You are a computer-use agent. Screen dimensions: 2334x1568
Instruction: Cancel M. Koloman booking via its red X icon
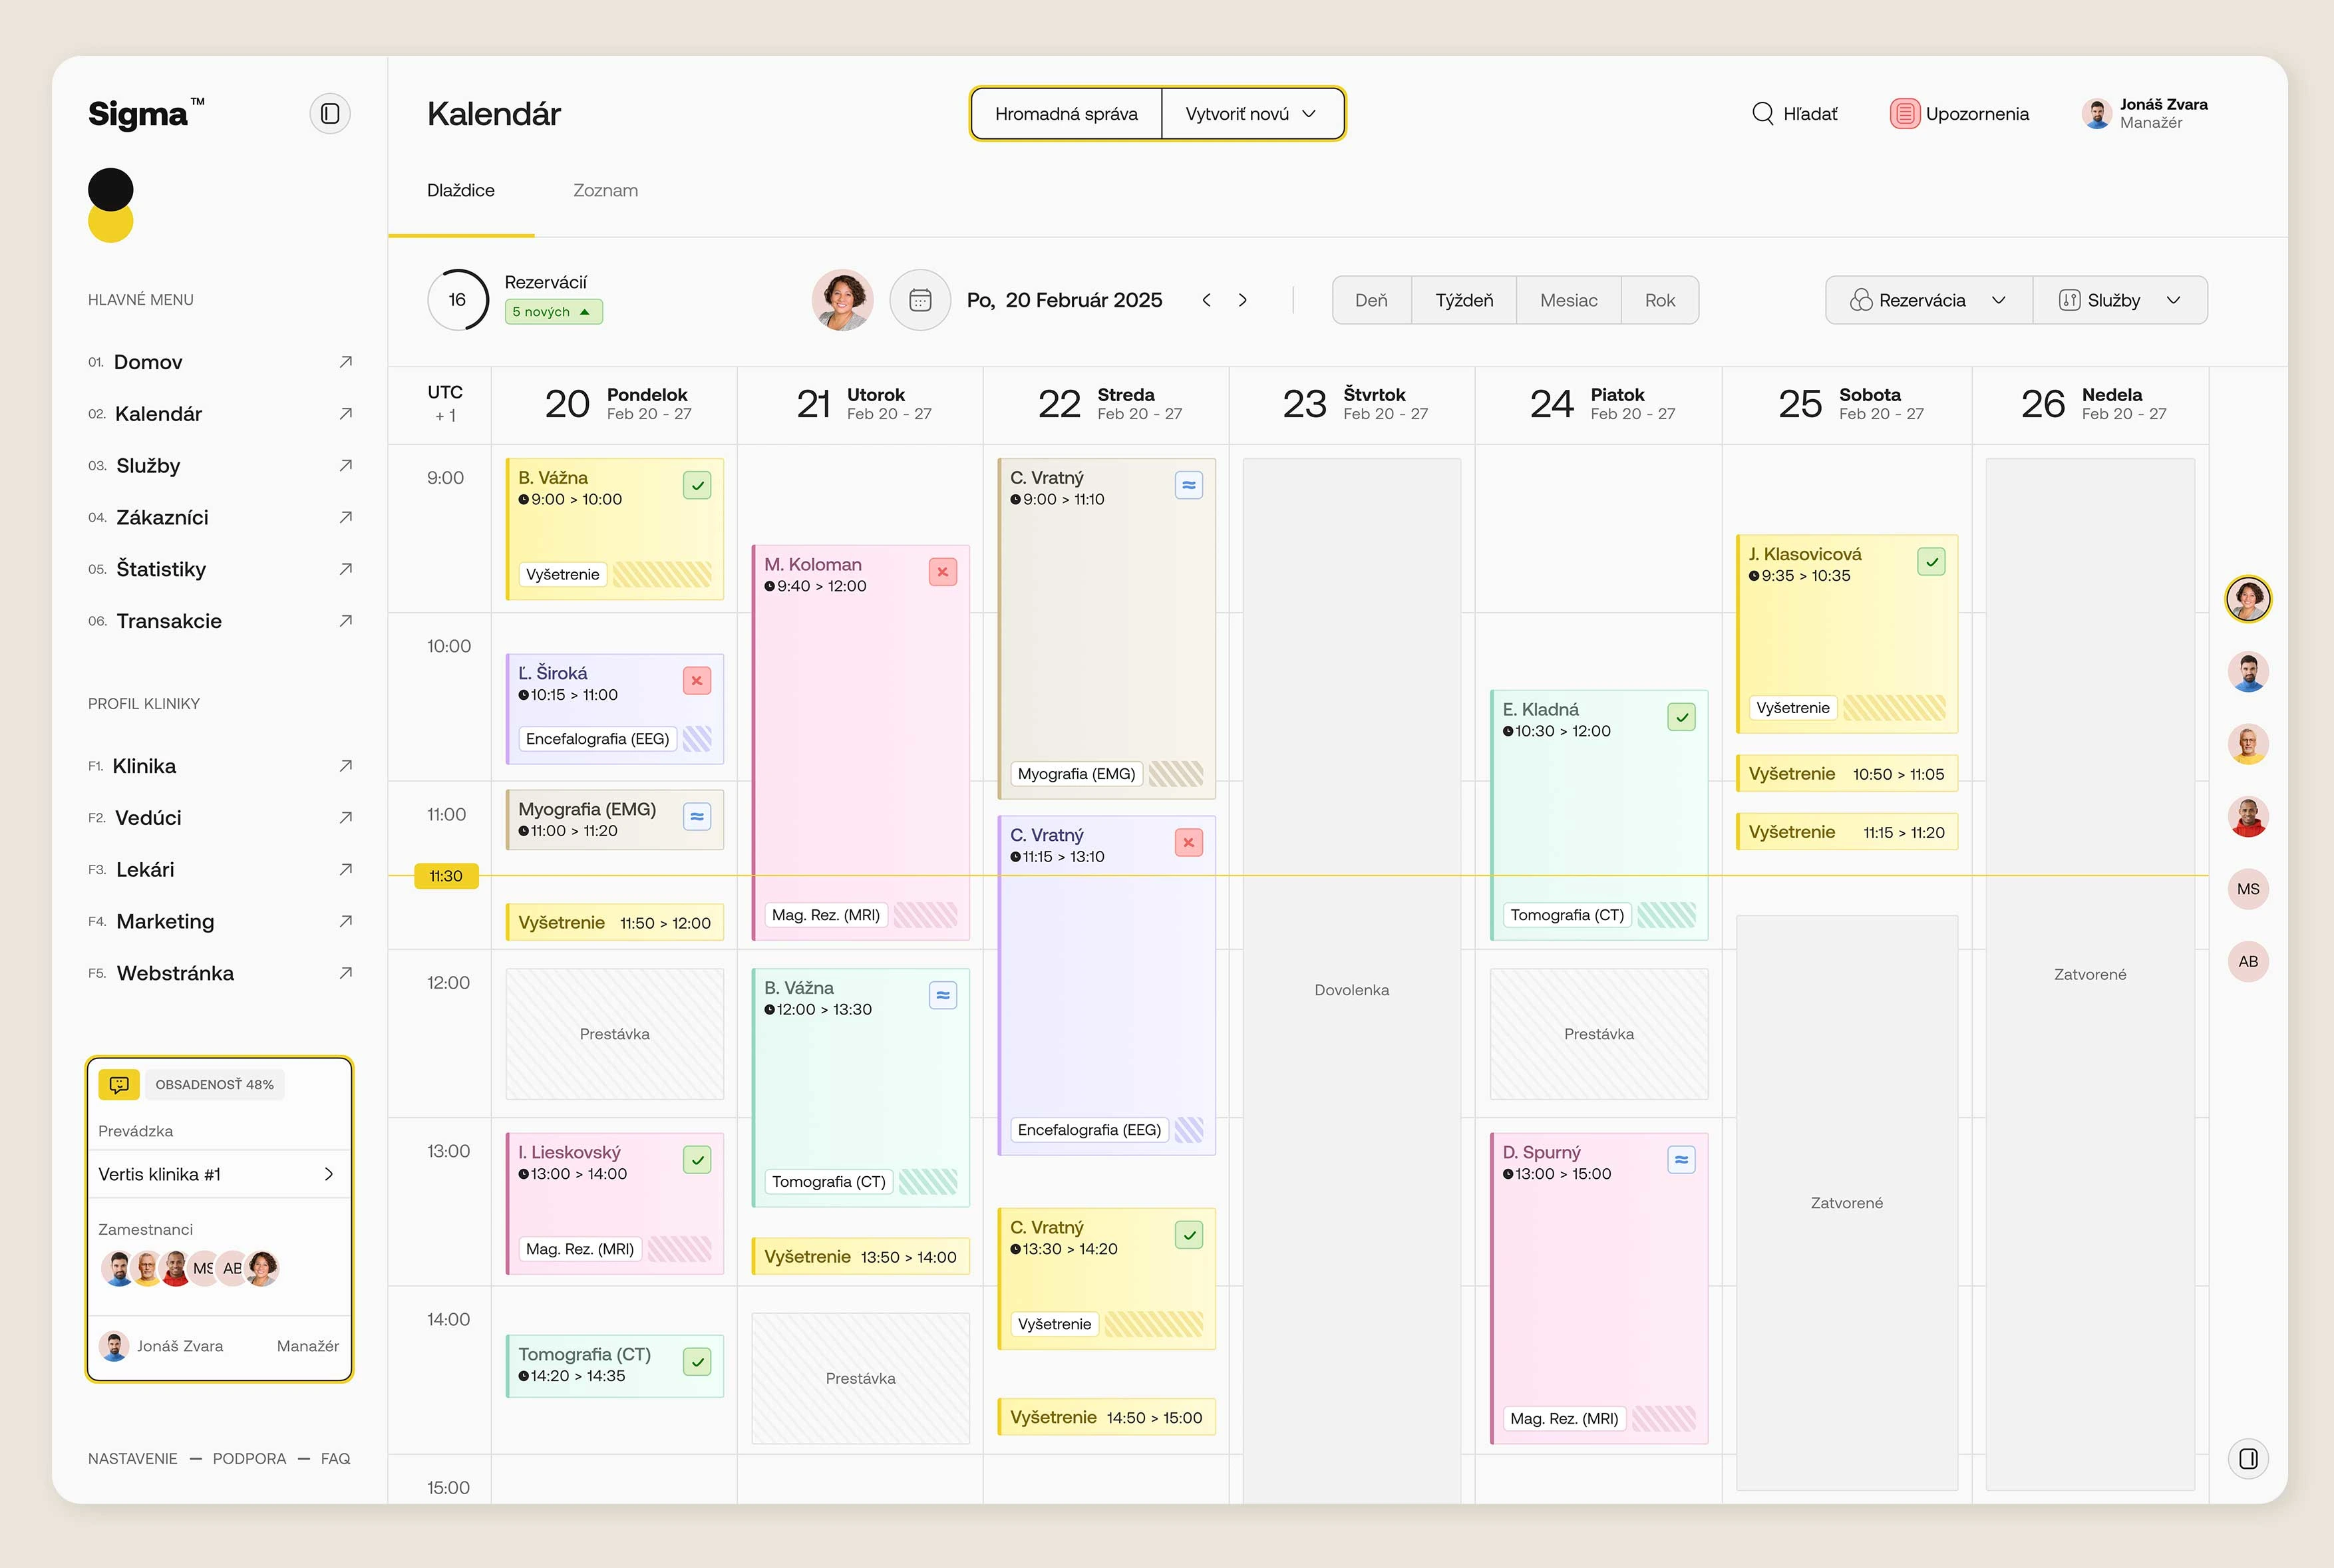(x=941, y=571)
